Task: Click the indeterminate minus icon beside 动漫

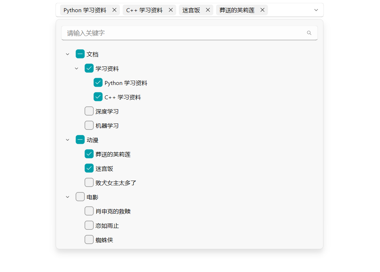Action: coord(80,140)
